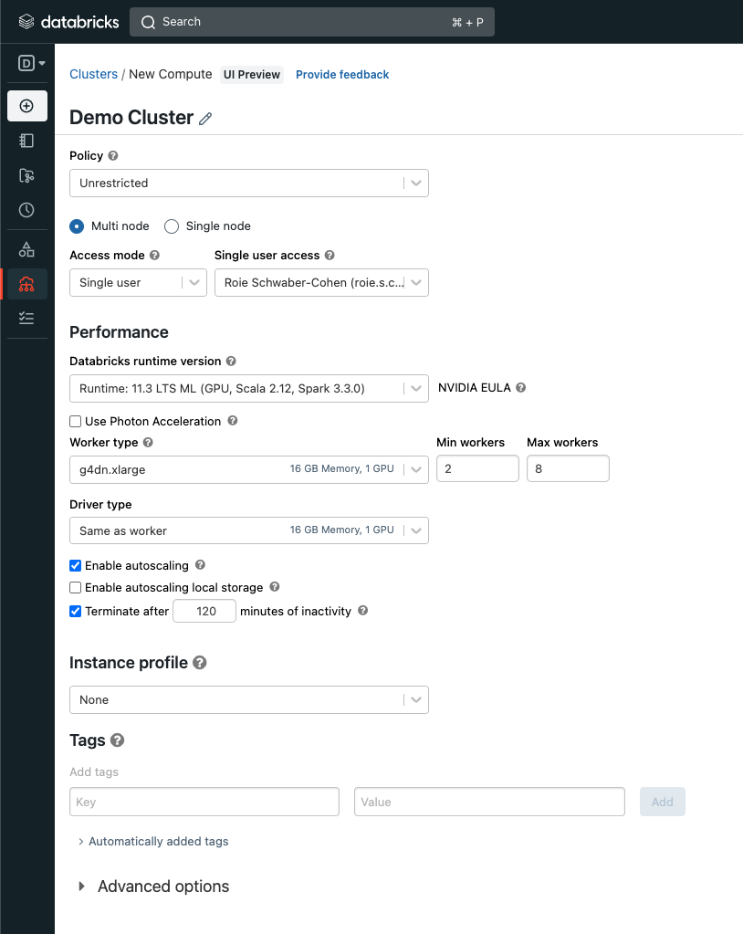This screenshot has width=743, height=934.
Task: Click help icon next to Policy
Action: pos(113,155)
